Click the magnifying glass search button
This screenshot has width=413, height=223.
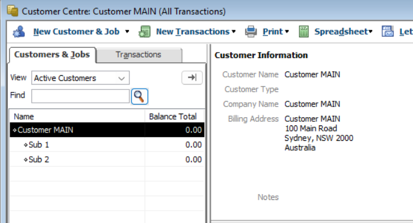pyautogui.click(x=139, y=96)
